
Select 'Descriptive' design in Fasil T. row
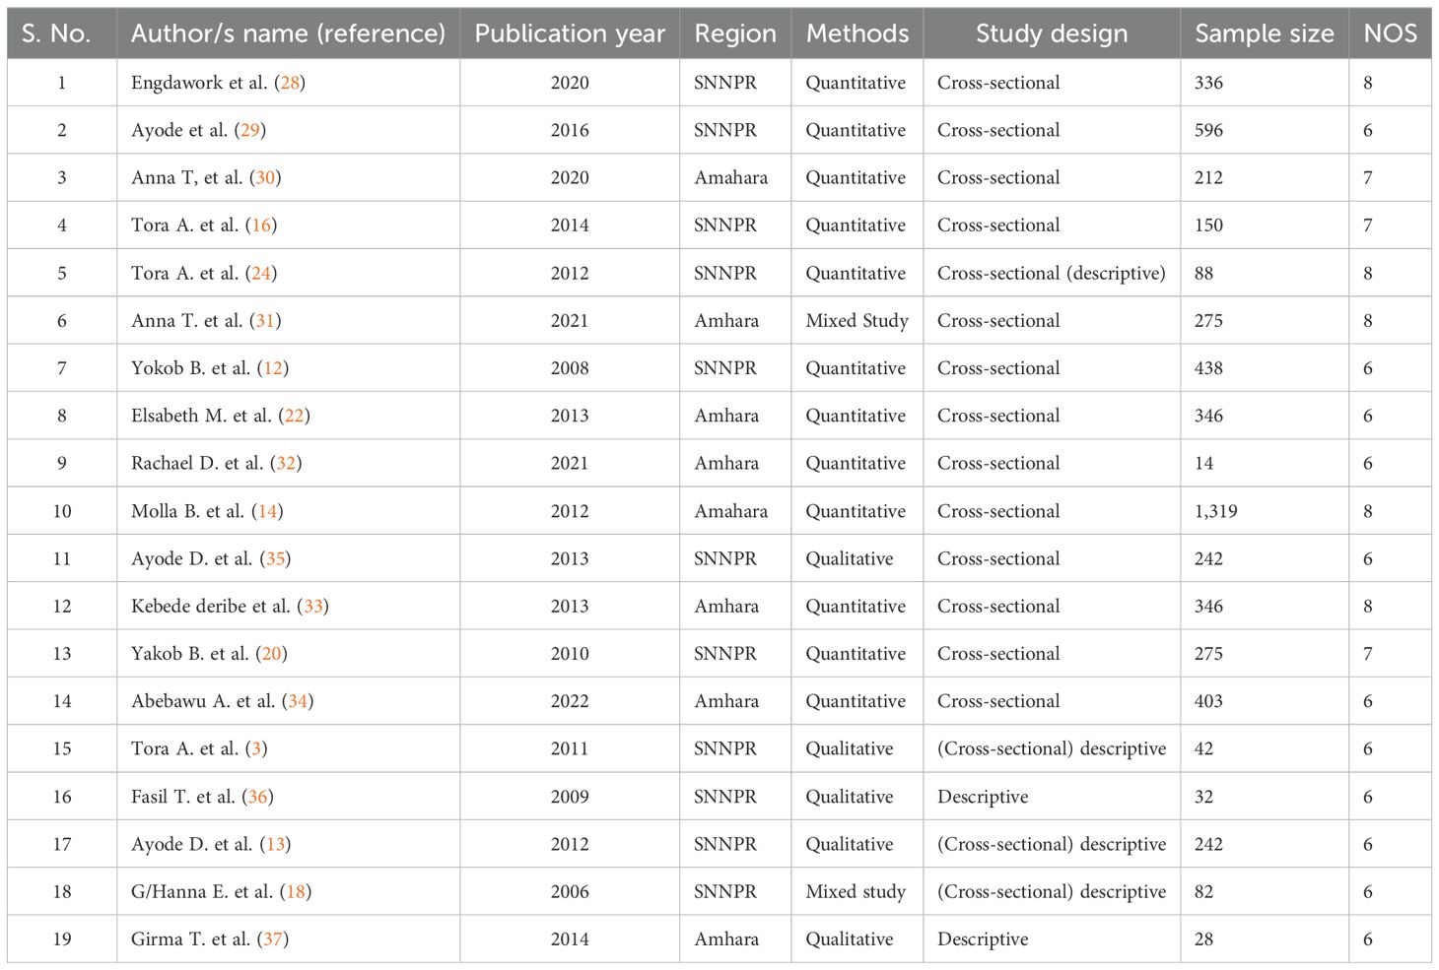[x=983, y=797]
